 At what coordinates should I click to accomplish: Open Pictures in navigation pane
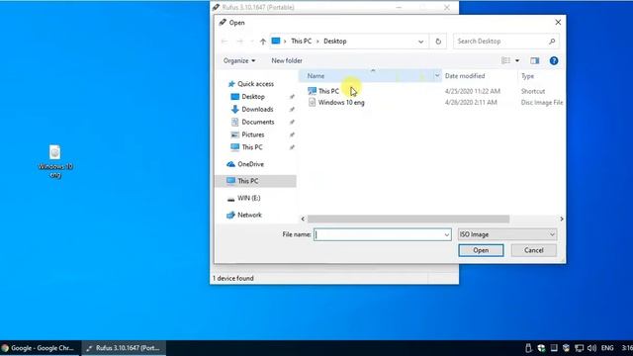(x=253, y=134)
